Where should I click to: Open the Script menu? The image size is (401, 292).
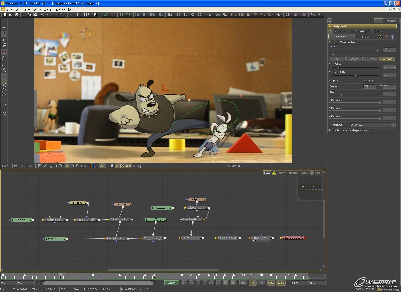click(x=48, y=9)
